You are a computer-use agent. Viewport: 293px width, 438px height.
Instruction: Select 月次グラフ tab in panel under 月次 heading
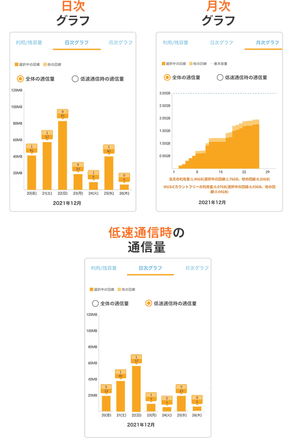[267, 42]
